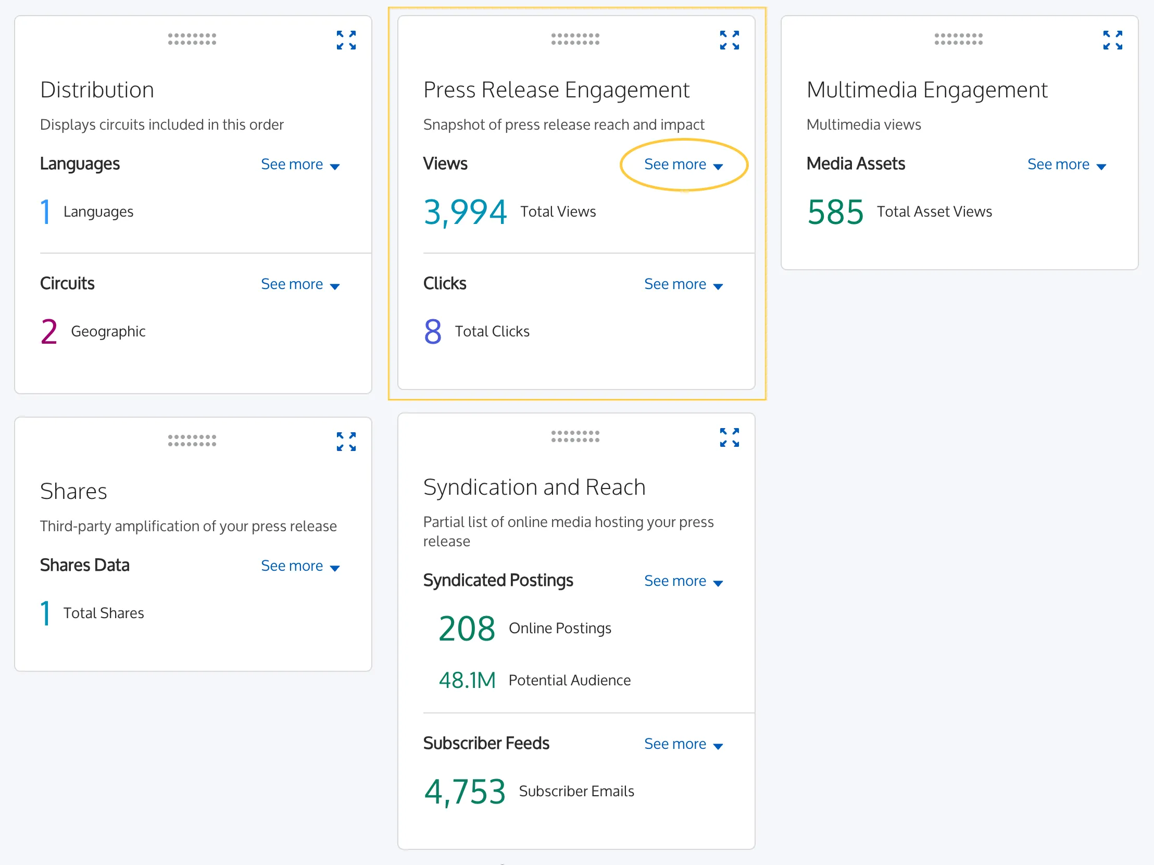This screenshot has width=1154, height=865.
Task: Click the 208 Online Postings figure
Action: click(x=467, y=629)
